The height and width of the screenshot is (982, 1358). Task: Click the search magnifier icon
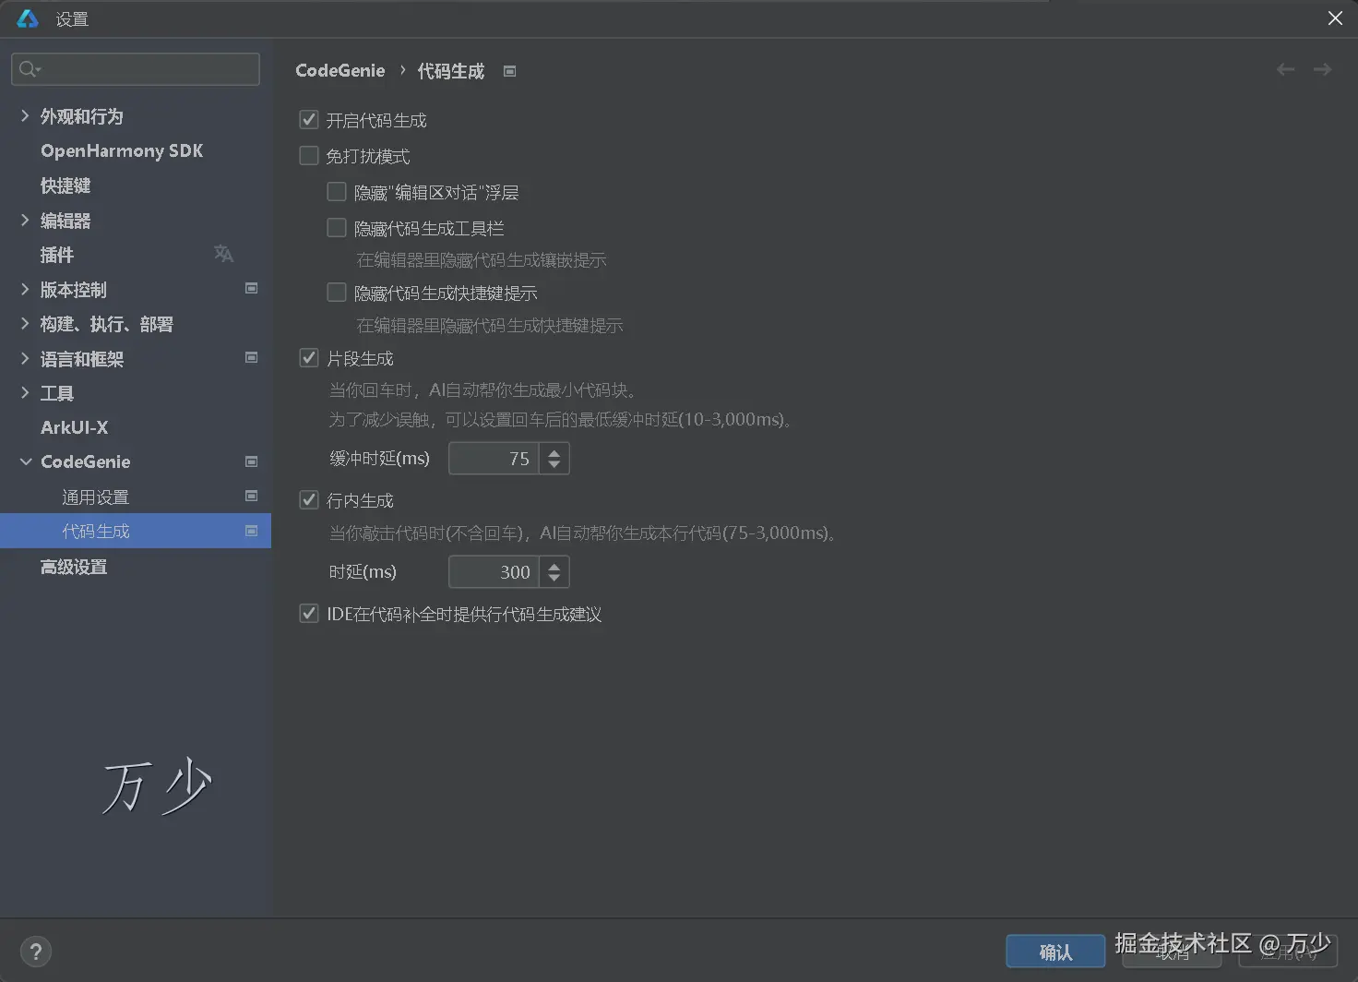tap(29, 69)
